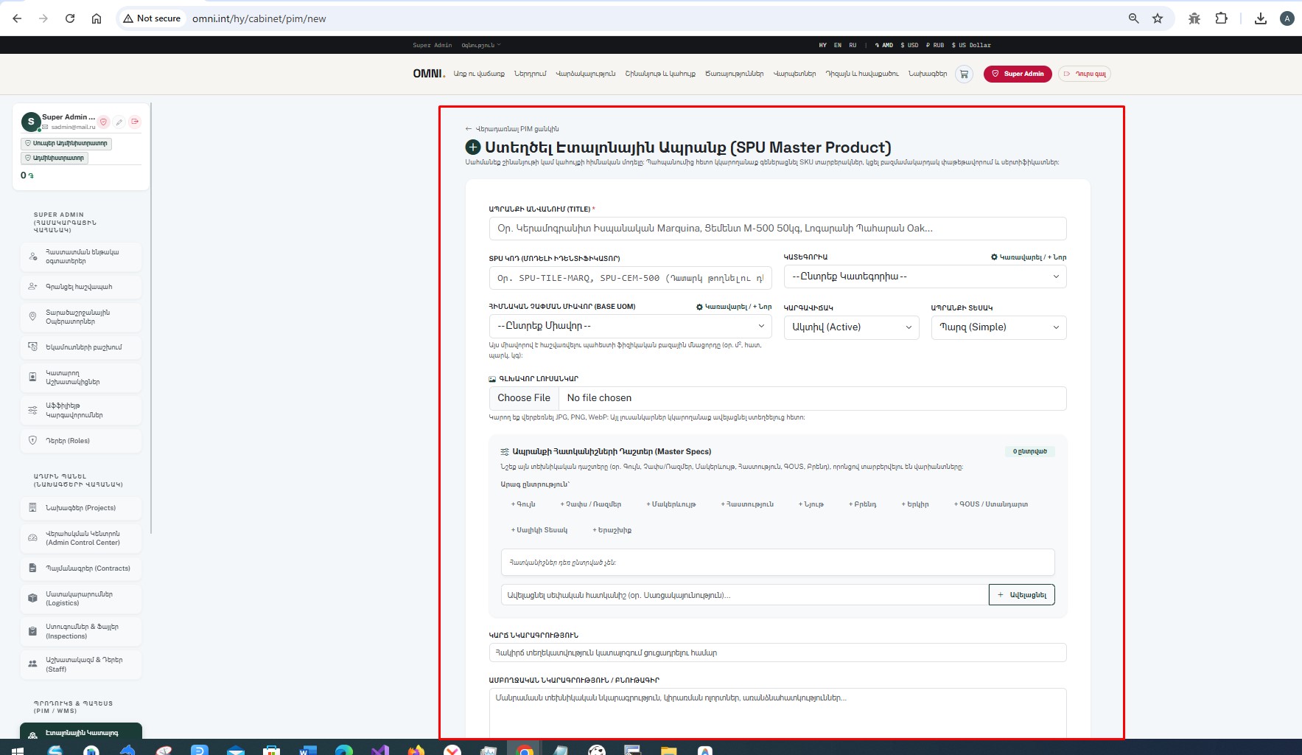Follow the back to PIM list link
The width and height of the screenshot is (1302, 755).
tap(512, 129)
